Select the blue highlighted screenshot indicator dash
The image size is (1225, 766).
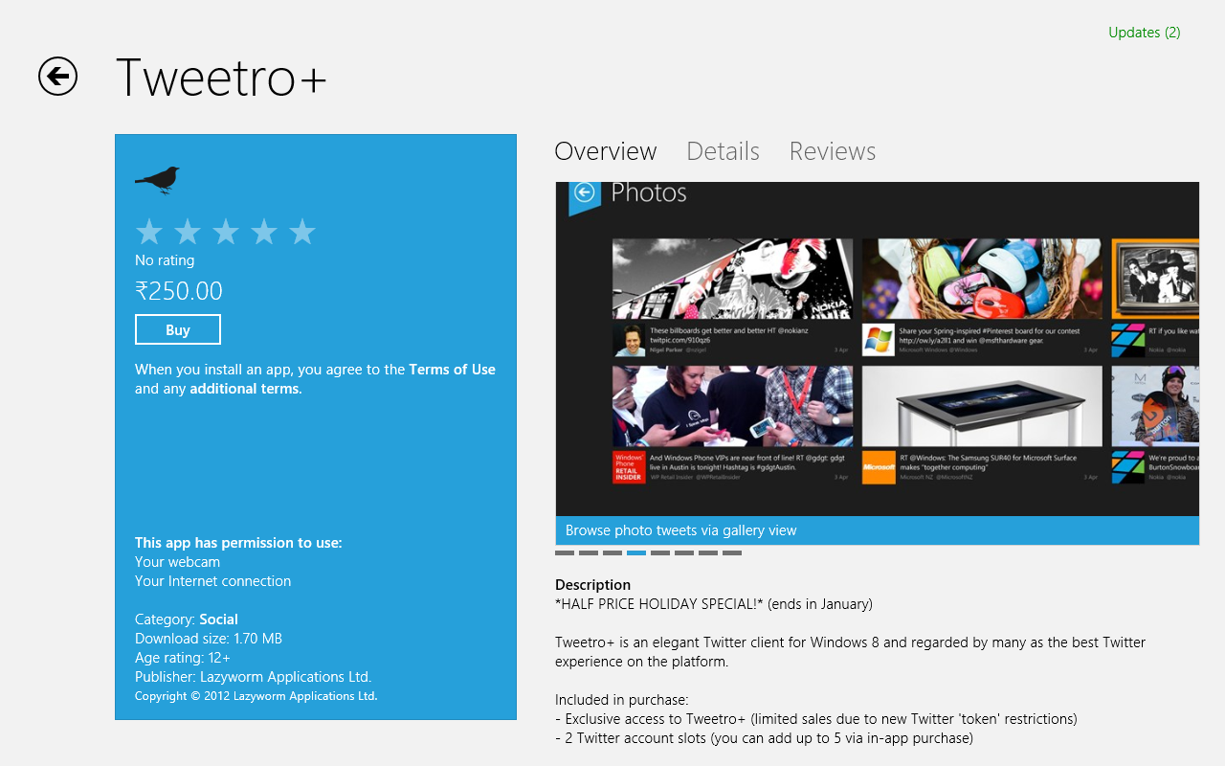(x=636, y=552)
